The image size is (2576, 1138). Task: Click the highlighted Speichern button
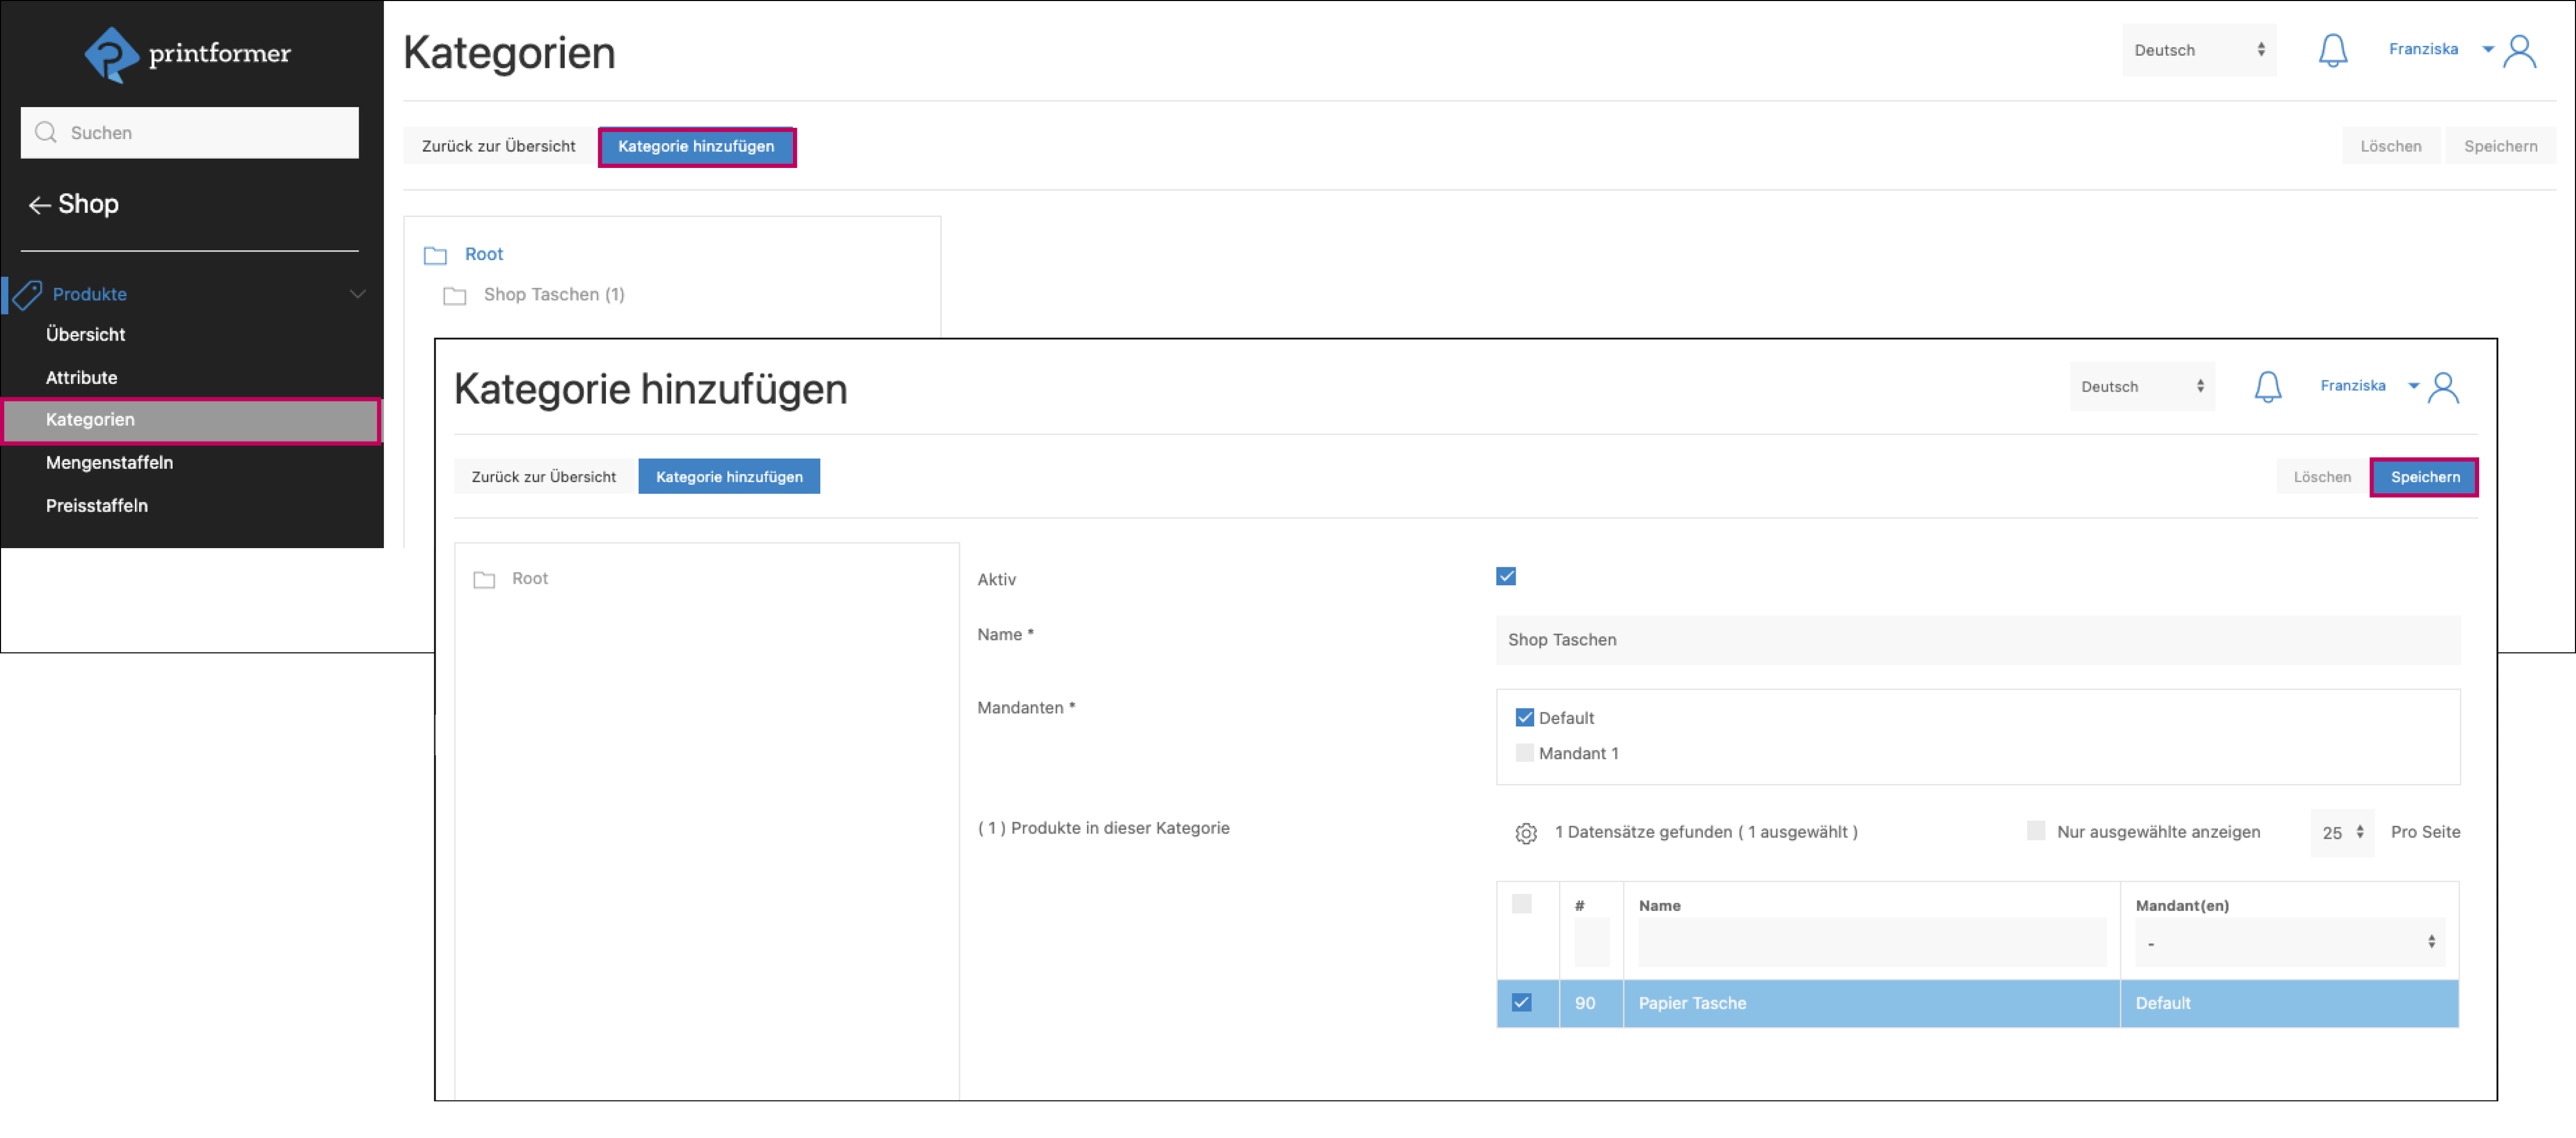[2424, 477]
